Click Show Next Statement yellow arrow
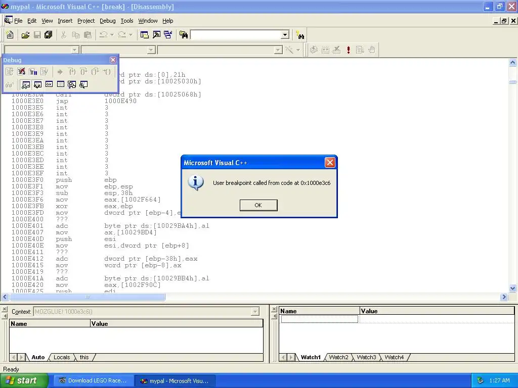The image size is (518, 388). coord(60,72)
